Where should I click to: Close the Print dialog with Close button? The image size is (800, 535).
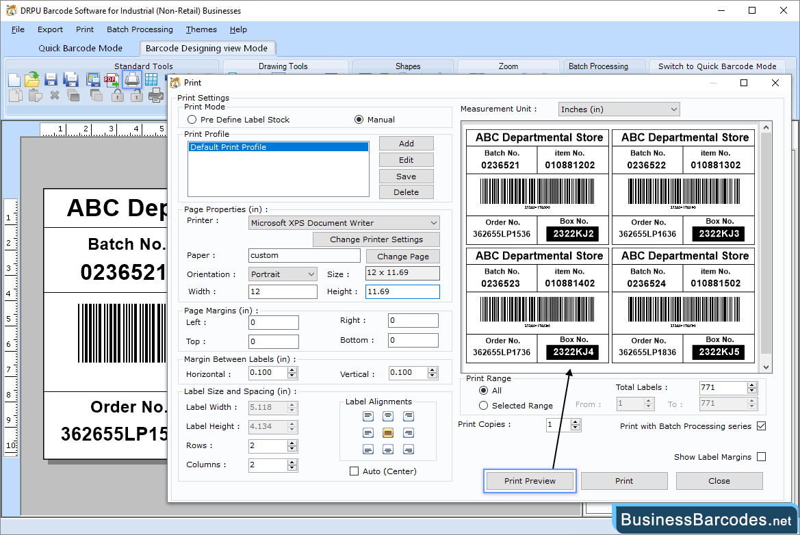[719, 480]
